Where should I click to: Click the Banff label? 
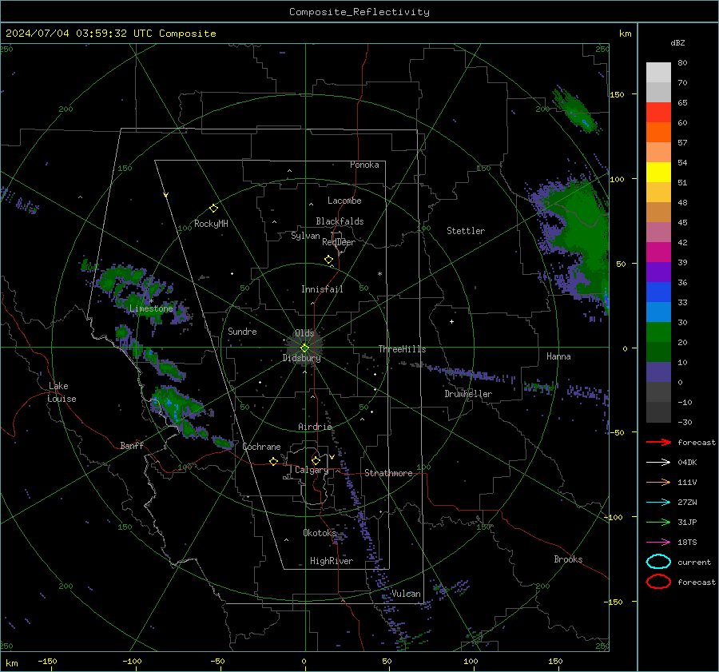132,446
